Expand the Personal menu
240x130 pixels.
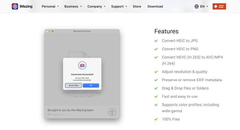pos(50,6)
